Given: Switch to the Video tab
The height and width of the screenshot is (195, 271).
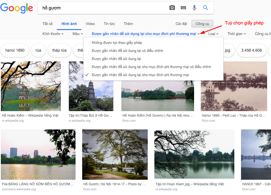Looking at the screenshot, I should [90, 24].
